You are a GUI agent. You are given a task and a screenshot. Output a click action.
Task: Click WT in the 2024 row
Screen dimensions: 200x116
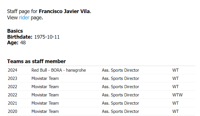tap(175, 70)
